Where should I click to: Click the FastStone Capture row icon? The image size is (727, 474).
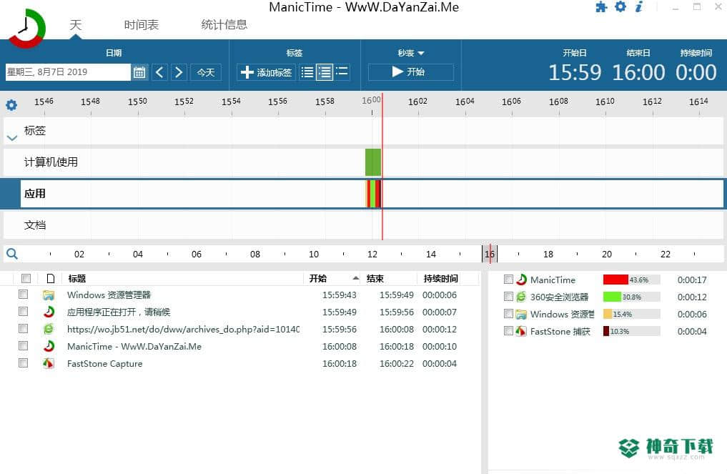pos(49,364)
